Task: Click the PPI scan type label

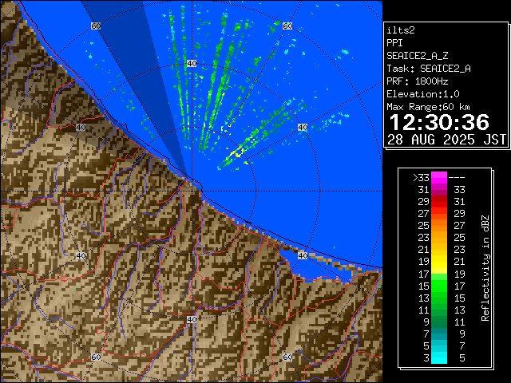Action: point(394,43)
